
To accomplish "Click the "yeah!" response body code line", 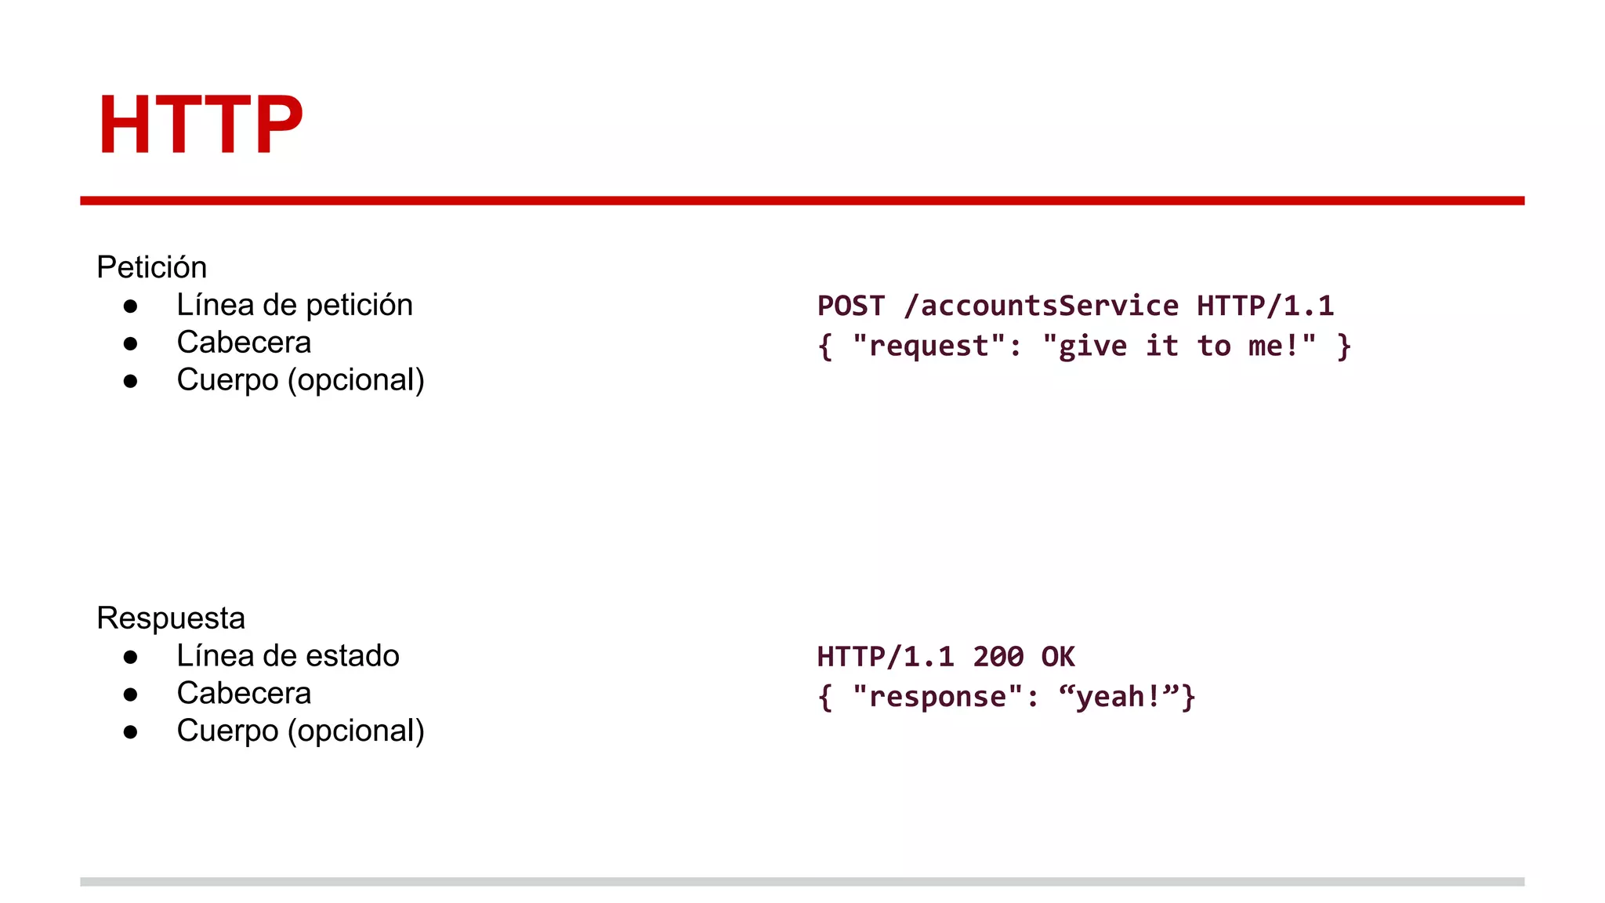I will pyautogui.click(x=1006, y=697).
